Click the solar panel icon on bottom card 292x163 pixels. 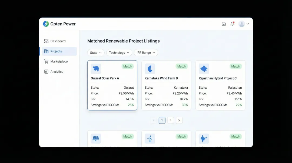tap(96, 138)
